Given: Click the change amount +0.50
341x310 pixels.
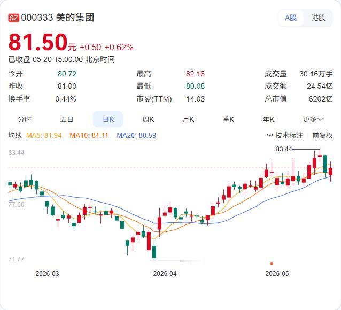Looking at the screenshot, I should (x=90, y=47).
